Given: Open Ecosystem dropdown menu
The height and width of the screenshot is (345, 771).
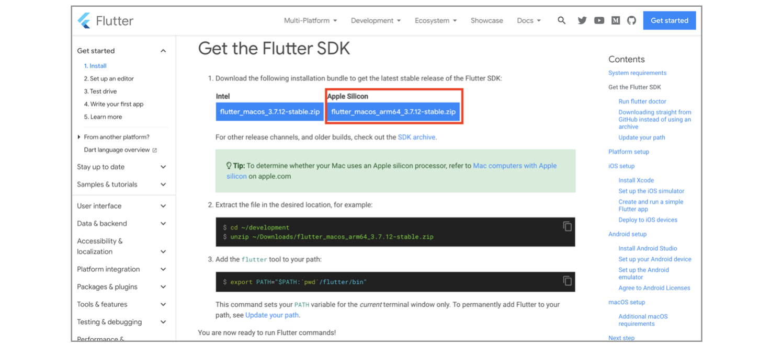Looking at the screenshot, I should pyautogui.click(x=436, y=20).
